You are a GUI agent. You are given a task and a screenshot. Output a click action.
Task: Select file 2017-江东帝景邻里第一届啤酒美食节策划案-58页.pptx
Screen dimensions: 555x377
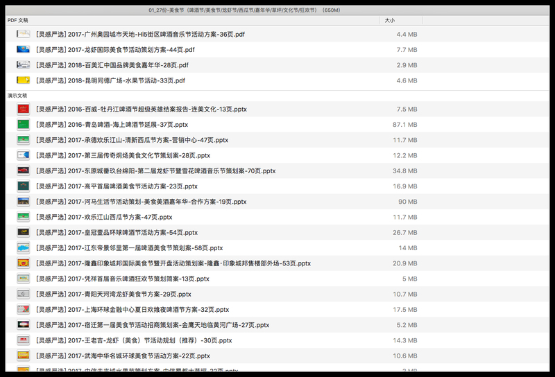click(130, 248)
